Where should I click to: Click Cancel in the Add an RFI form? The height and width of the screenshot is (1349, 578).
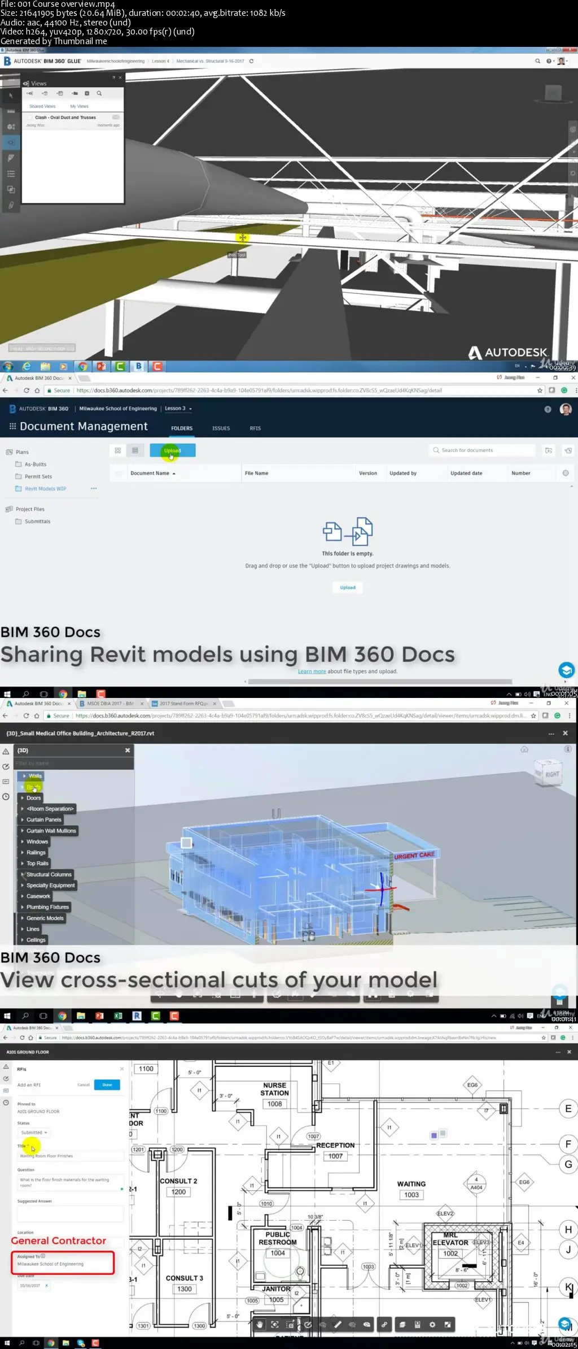click(84, 1085)
